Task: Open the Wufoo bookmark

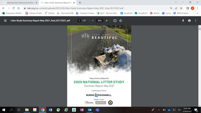Action: pos(155,13)
